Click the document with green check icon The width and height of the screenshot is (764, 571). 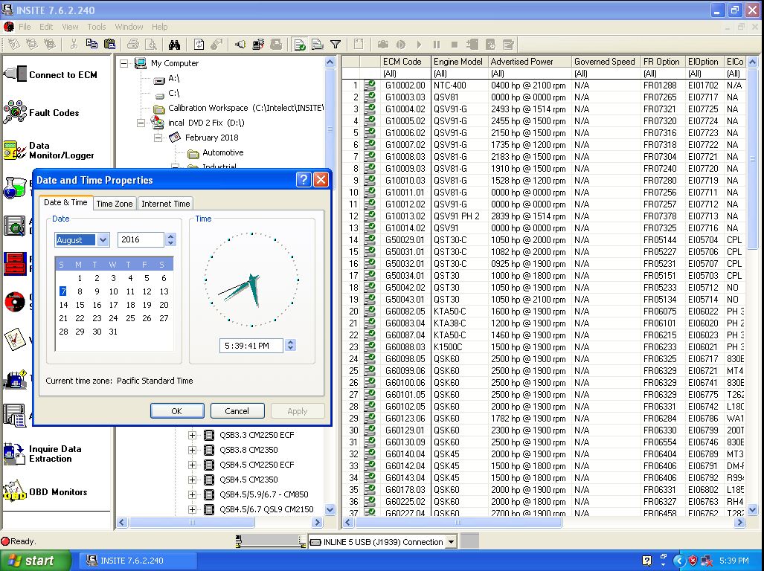[300, 45]
